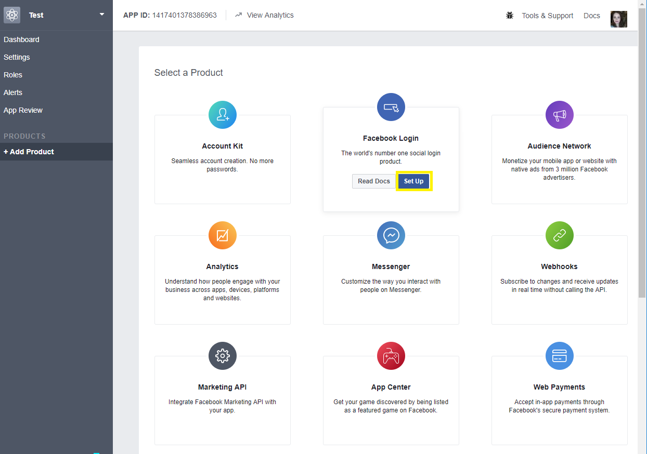
Task: Click the Web Payments description text
Action: pyautogui.click(x=560, y=406)
